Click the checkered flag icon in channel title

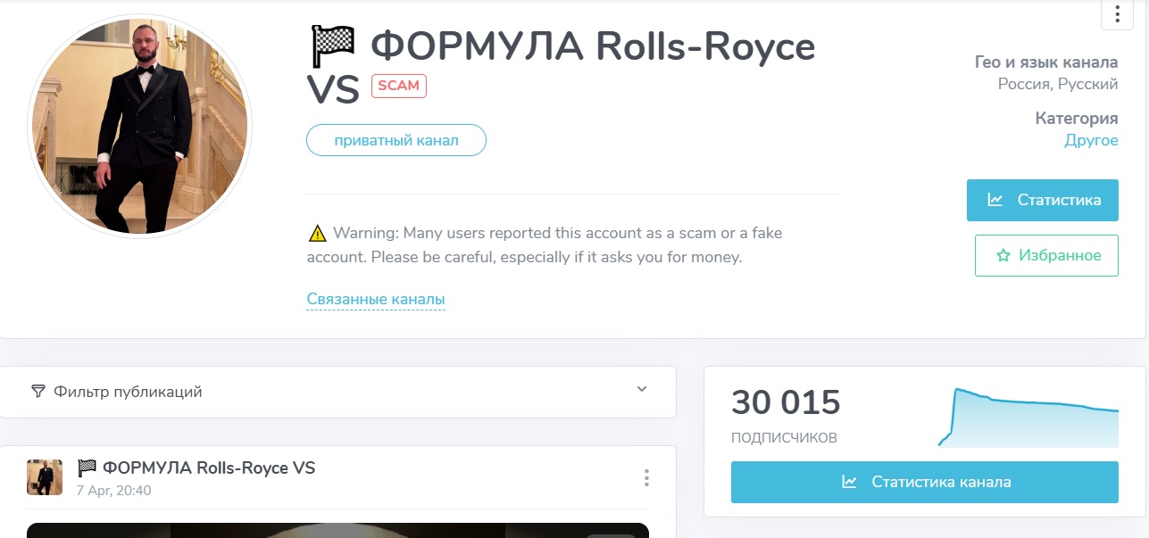332,46
